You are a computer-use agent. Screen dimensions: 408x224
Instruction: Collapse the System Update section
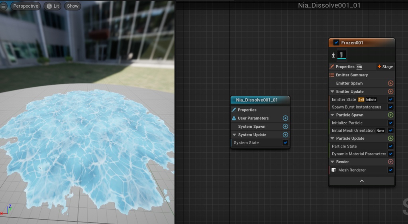[x=234, y=135]
